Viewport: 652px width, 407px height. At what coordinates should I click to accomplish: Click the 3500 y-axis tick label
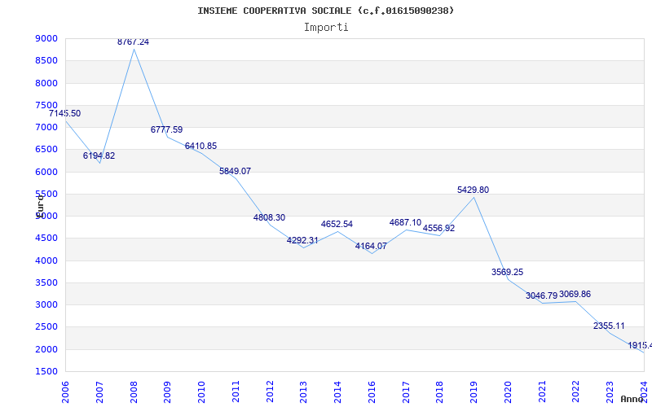47,282
